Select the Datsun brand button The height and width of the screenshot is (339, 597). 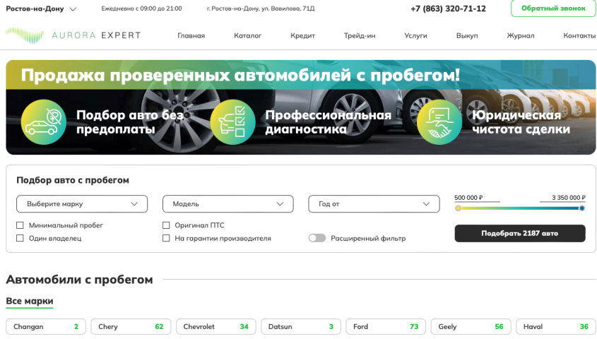[301, 327]
